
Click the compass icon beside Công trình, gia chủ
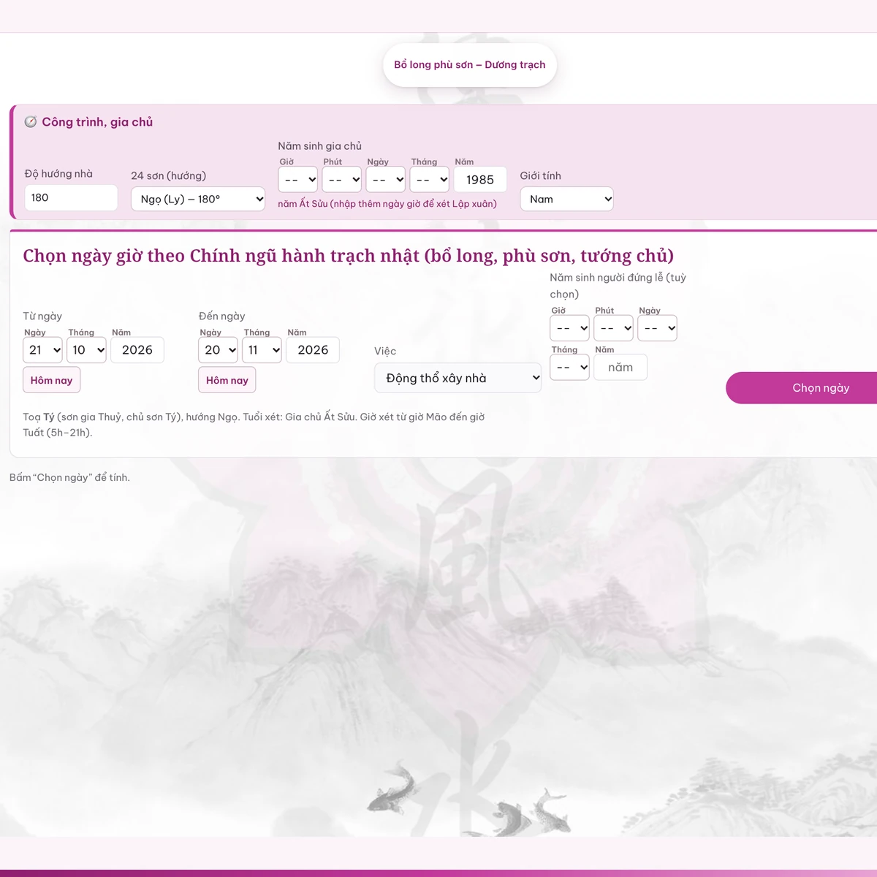31,122
